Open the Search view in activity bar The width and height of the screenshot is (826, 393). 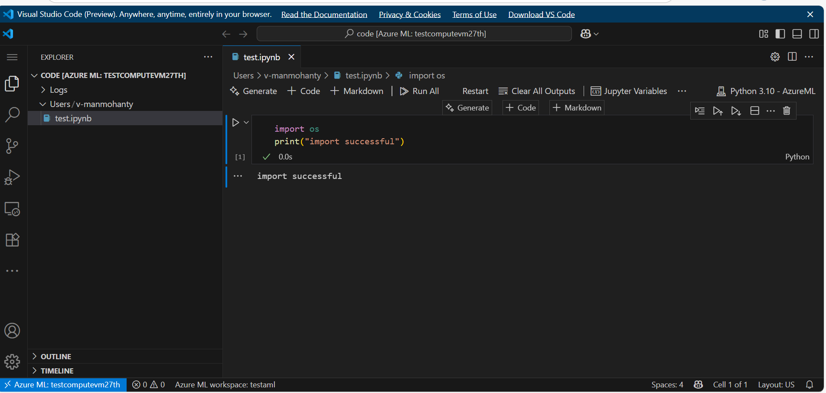(12, 115)
